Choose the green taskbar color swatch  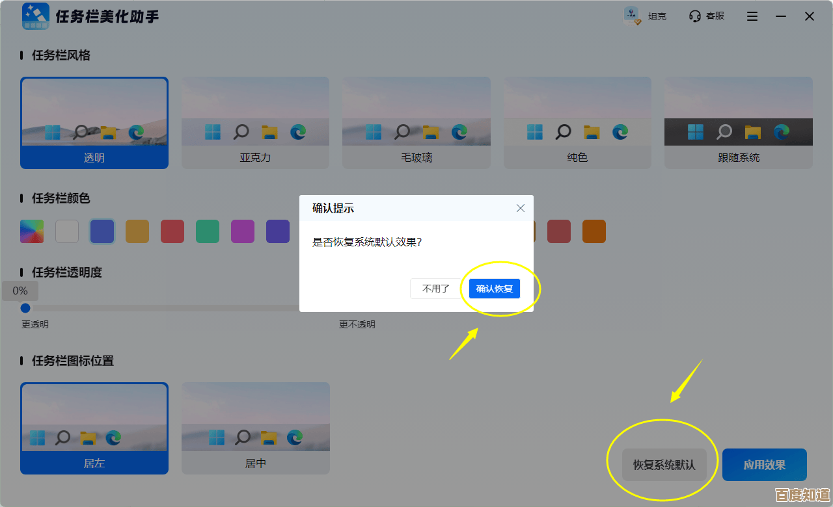[x=208, y=231]
